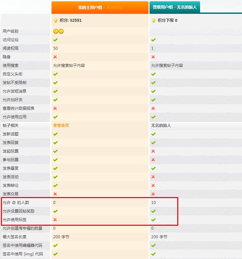Click the 无名的旅人 text in 帖子相关 row
The image size is (242, 259).
click(x=161, y=126)
